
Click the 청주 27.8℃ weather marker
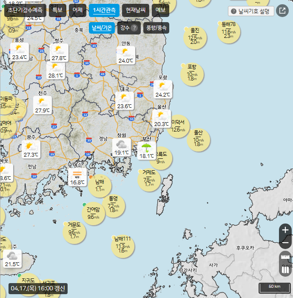pyautogui.click(x=59, y=53)
